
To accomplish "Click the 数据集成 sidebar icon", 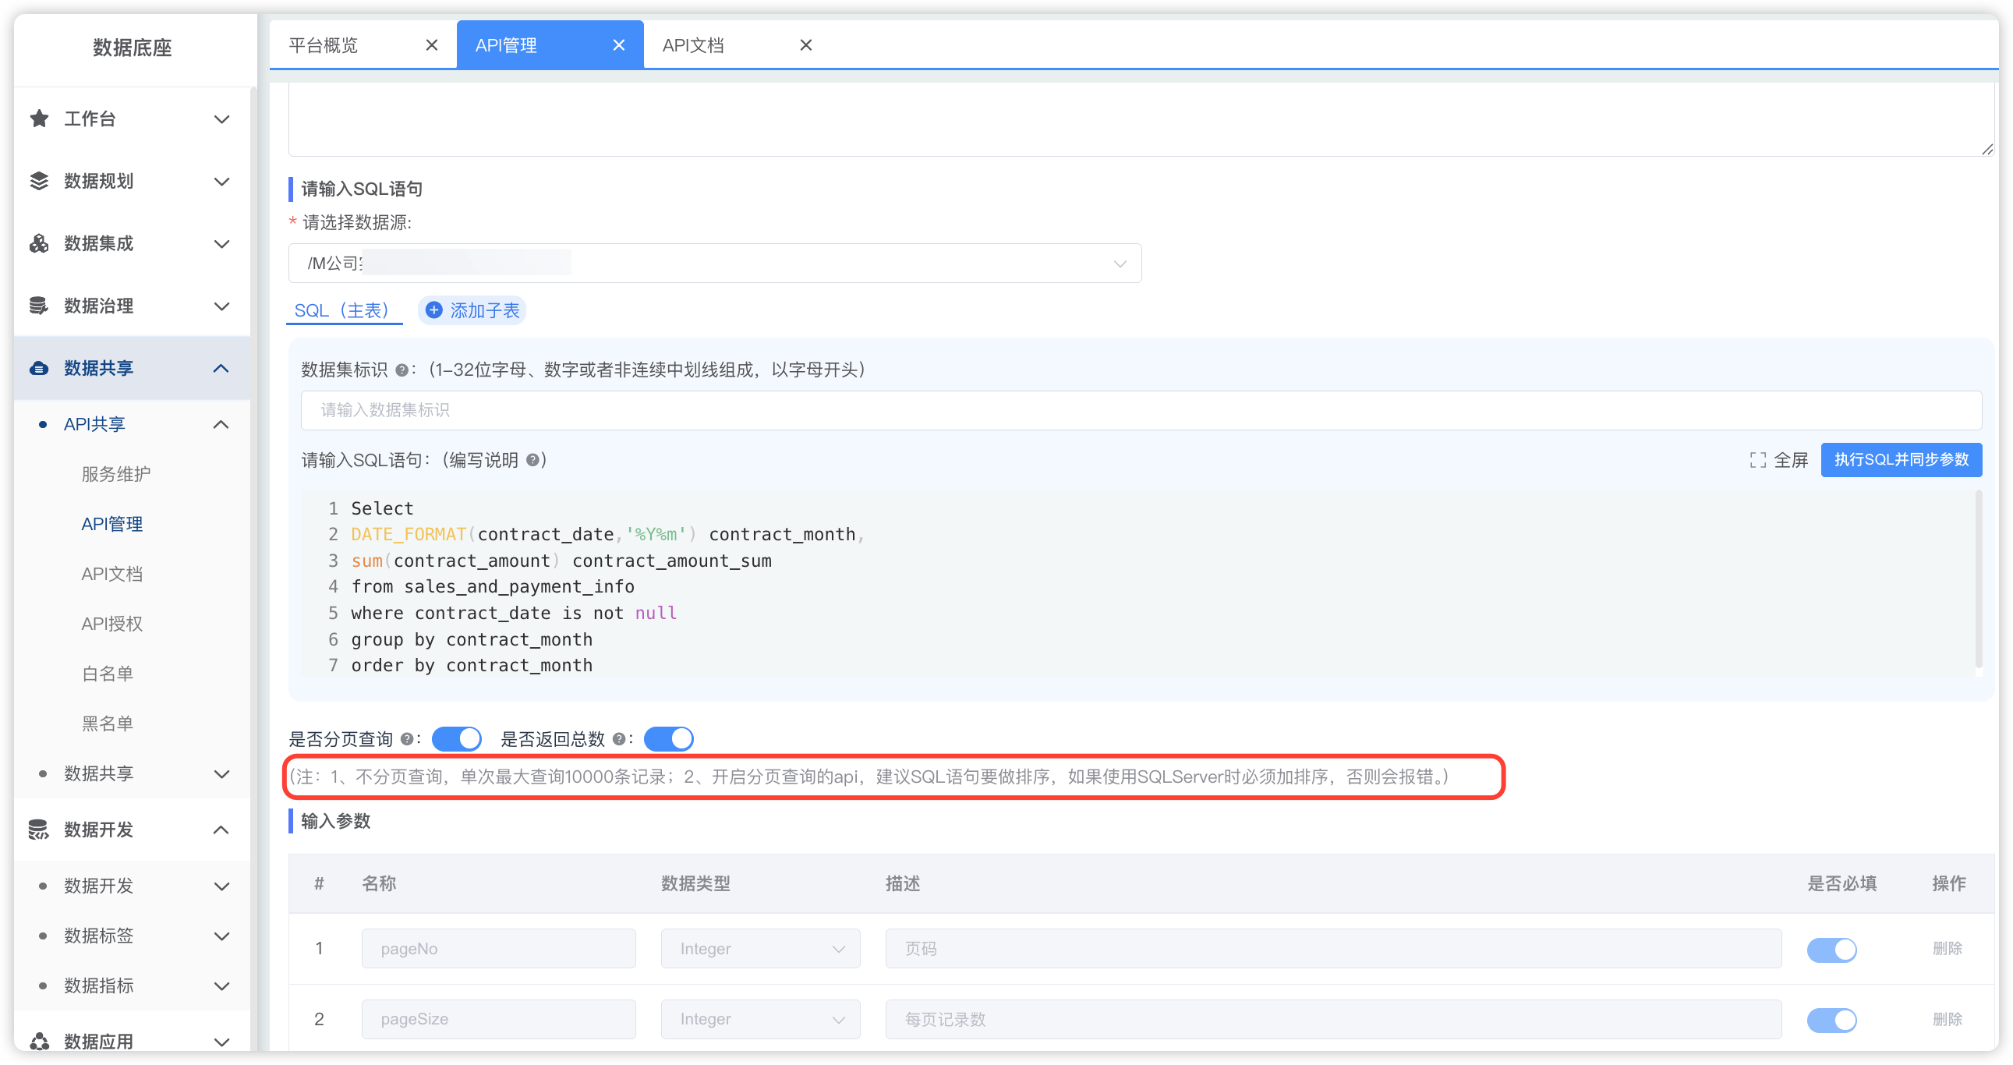I will point(39,244).
